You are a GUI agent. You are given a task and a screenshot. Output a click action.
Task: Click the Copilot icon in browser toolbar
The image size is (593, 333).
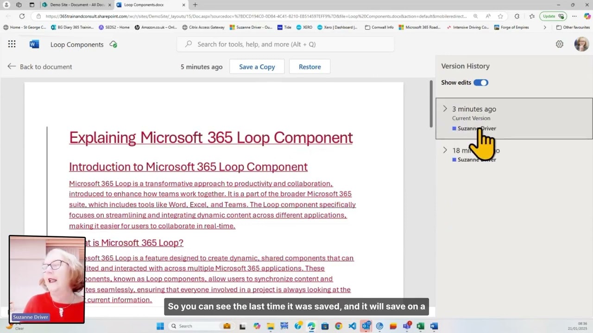[x=587, y=16]
